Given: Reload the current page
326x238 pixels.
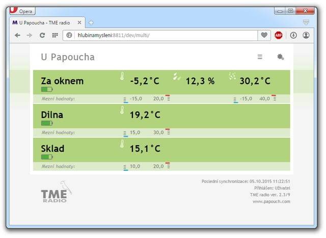Looking at the screenshot, I should coord(42,35).
